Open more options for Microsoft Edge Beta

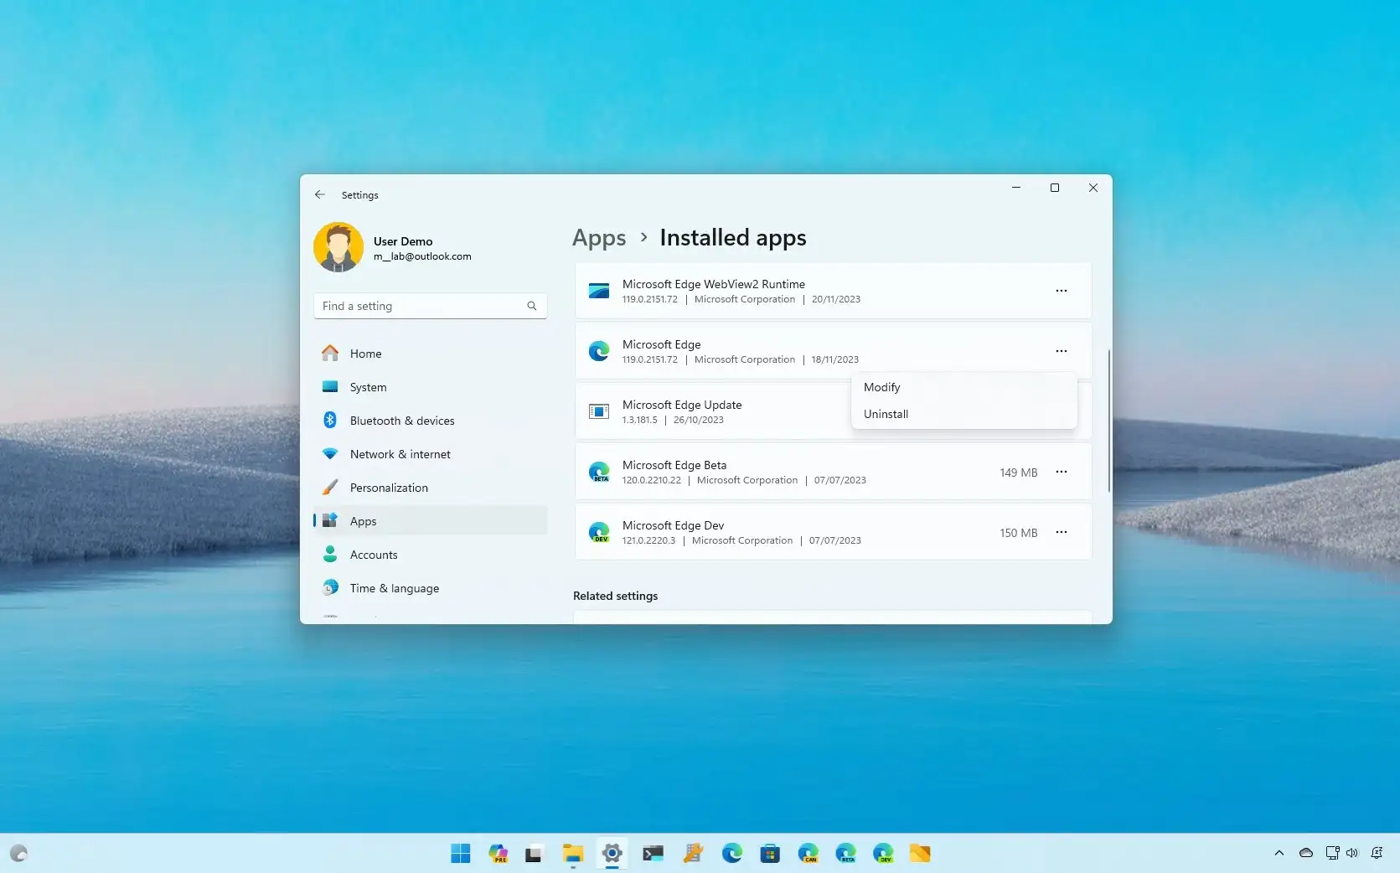coord(1062,472)
